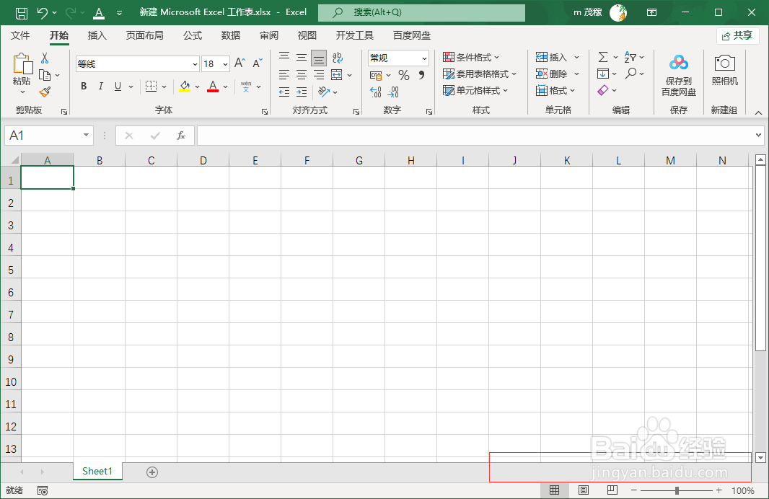769x499 pixels.
Task: Open the 格式 cells dropdown
Action: coord(555,91)
